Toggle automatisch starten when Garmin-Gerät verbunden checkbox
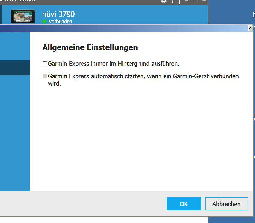 coord(45,76)
